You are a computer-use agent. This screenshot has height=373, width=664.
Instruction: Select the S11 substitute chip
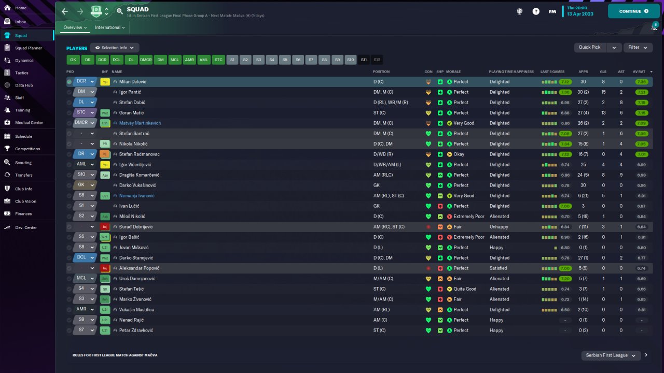tap(364, 60)
